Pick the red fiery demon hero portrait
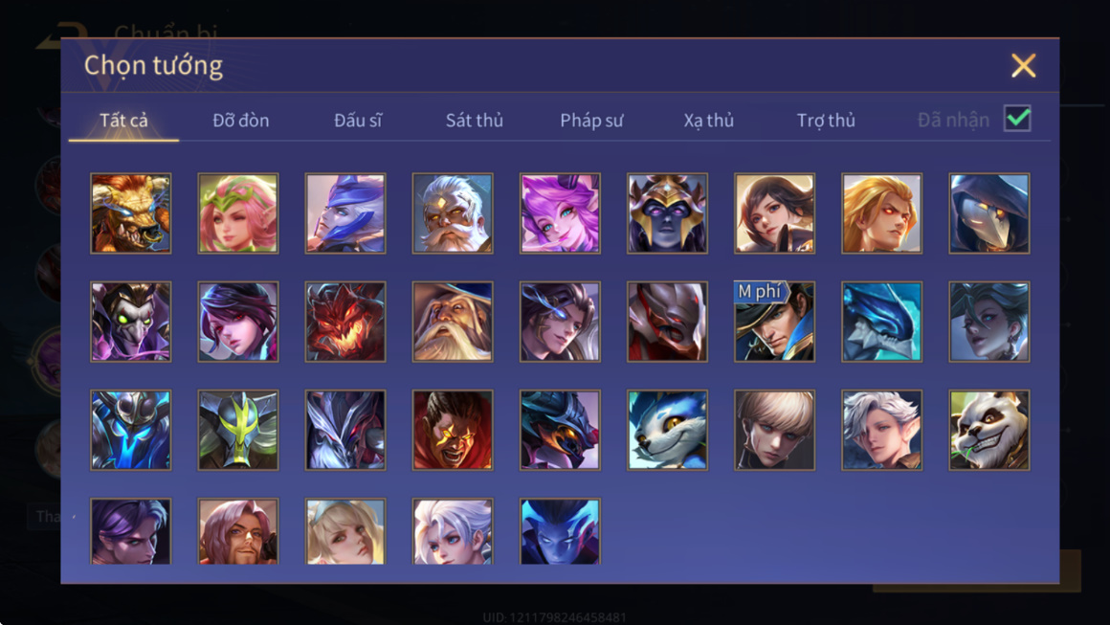 pos(345,322)
